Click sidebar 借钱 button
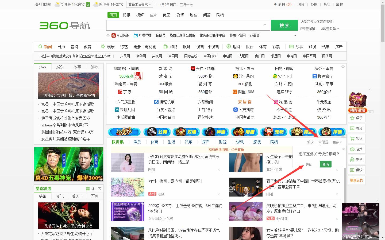Screen dimensions: 385x240 pyautogui.click(x=356, y=170)
